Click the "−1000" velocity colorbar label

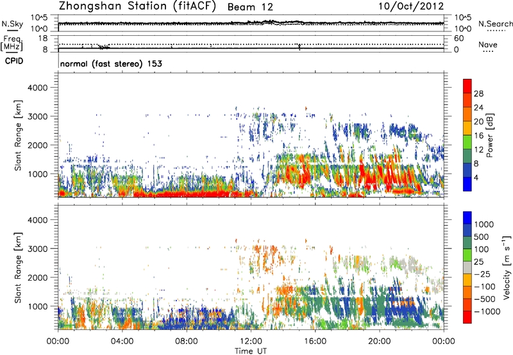tap(487, 311)
